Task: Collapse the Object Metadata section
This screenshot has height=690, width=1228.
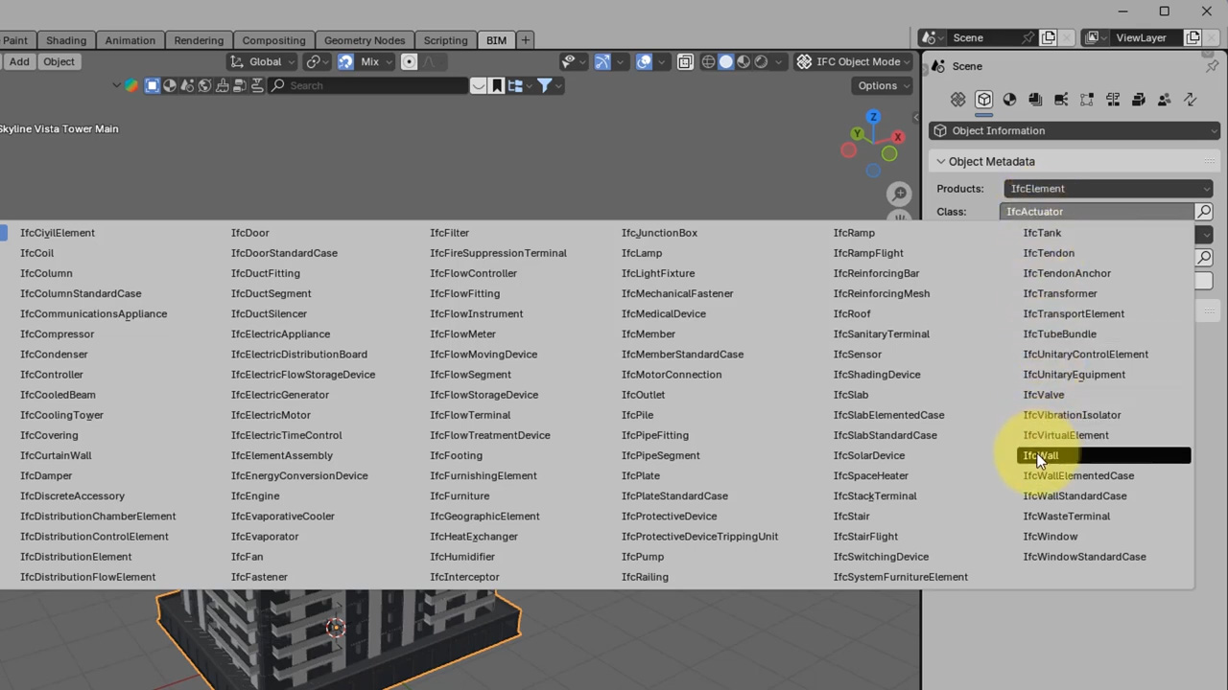Action: click(x=941, y=162)
